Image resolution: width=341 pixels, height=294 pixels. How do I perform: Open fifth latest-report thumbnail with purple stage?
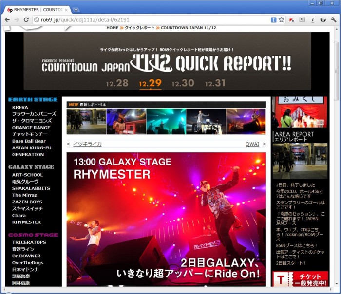pos(246,121)
